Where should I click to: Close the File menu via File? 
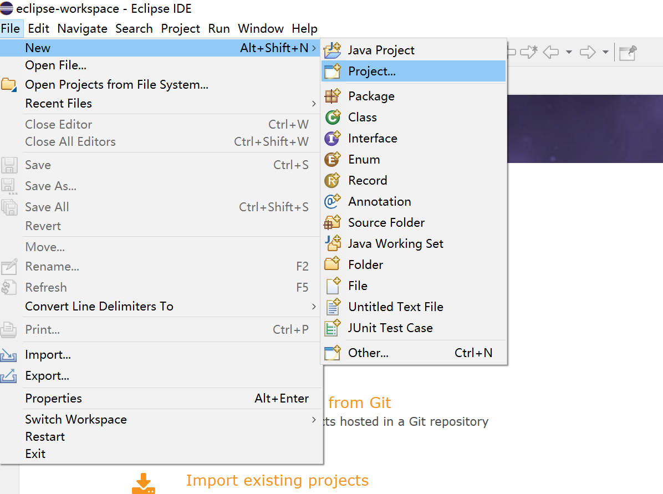point(11,28)
